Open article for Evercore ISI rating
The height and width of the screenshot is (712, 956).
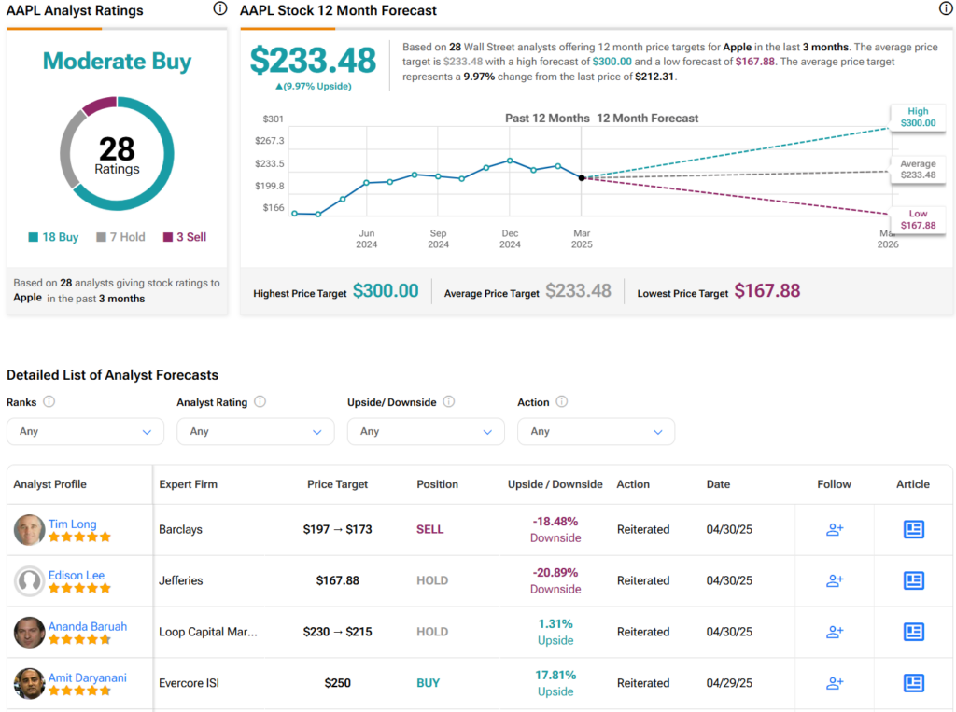[x=913, y=683]
